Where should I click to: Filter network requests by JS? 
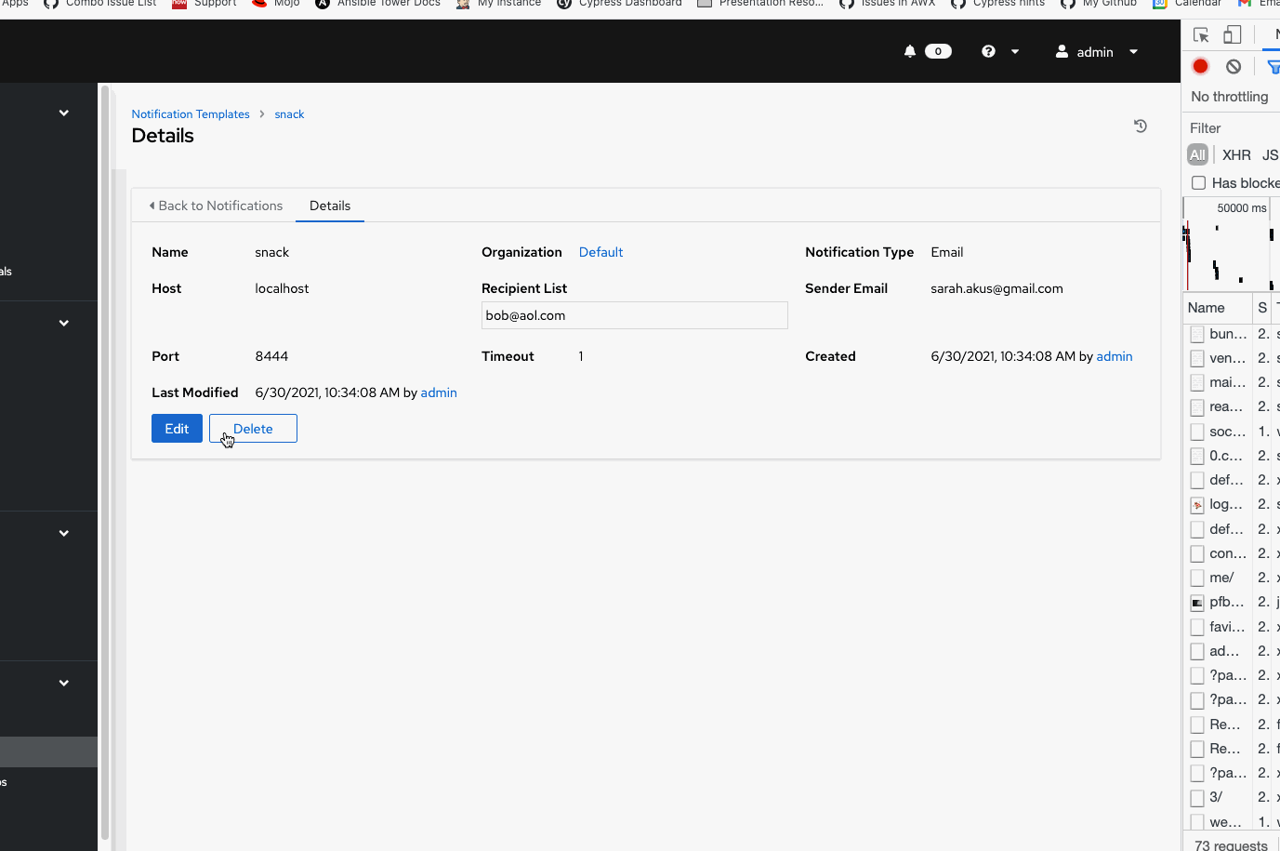(1270, 155)
